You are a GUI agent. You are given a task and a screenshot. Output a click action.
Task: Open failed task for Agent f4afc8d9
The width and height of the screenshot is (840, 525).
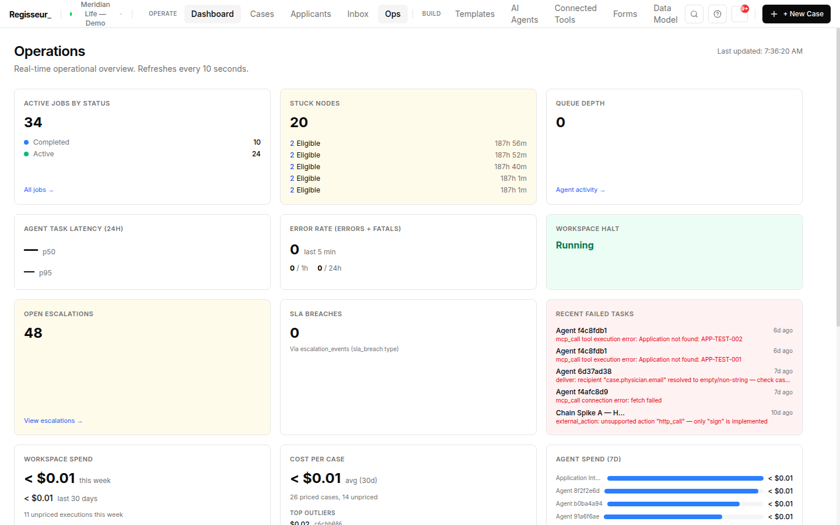coord(674,396)
